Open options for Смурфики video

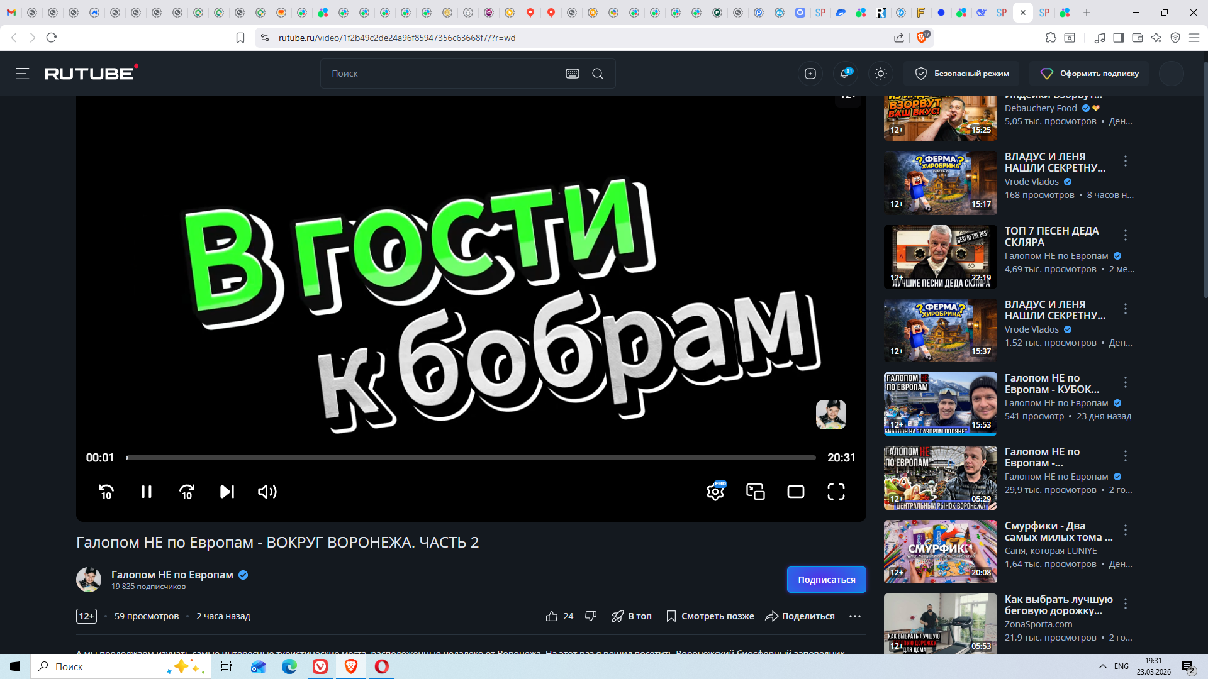(1126, 530)
